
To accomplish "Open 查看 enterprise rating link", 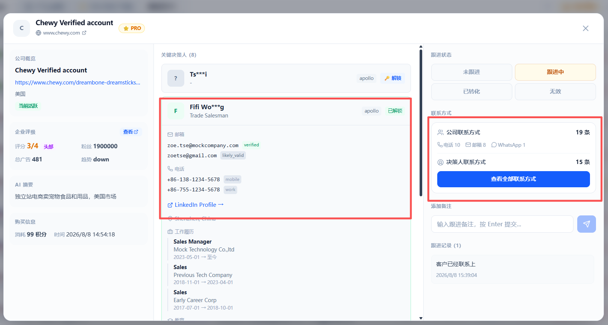I will coord(131,132).
